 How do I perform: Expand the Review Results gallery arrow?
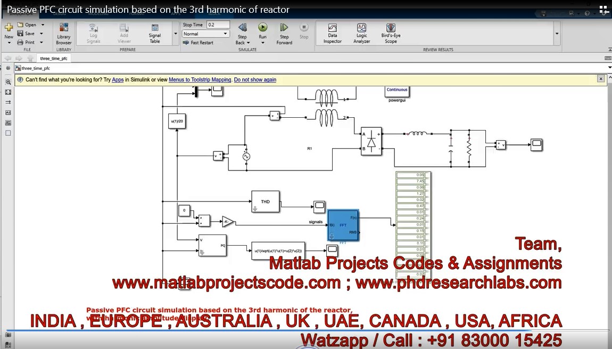(x=557, y=34)
